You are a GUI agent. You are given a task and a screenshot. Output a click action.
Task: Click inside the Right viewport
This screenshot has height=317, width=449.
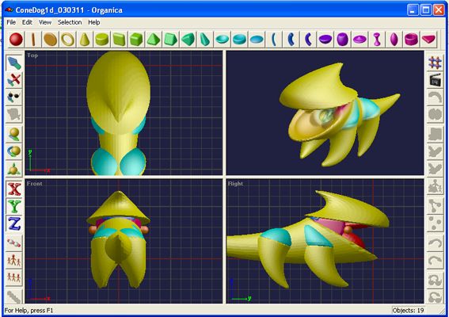pyautogui.click(x=325, y=241)
